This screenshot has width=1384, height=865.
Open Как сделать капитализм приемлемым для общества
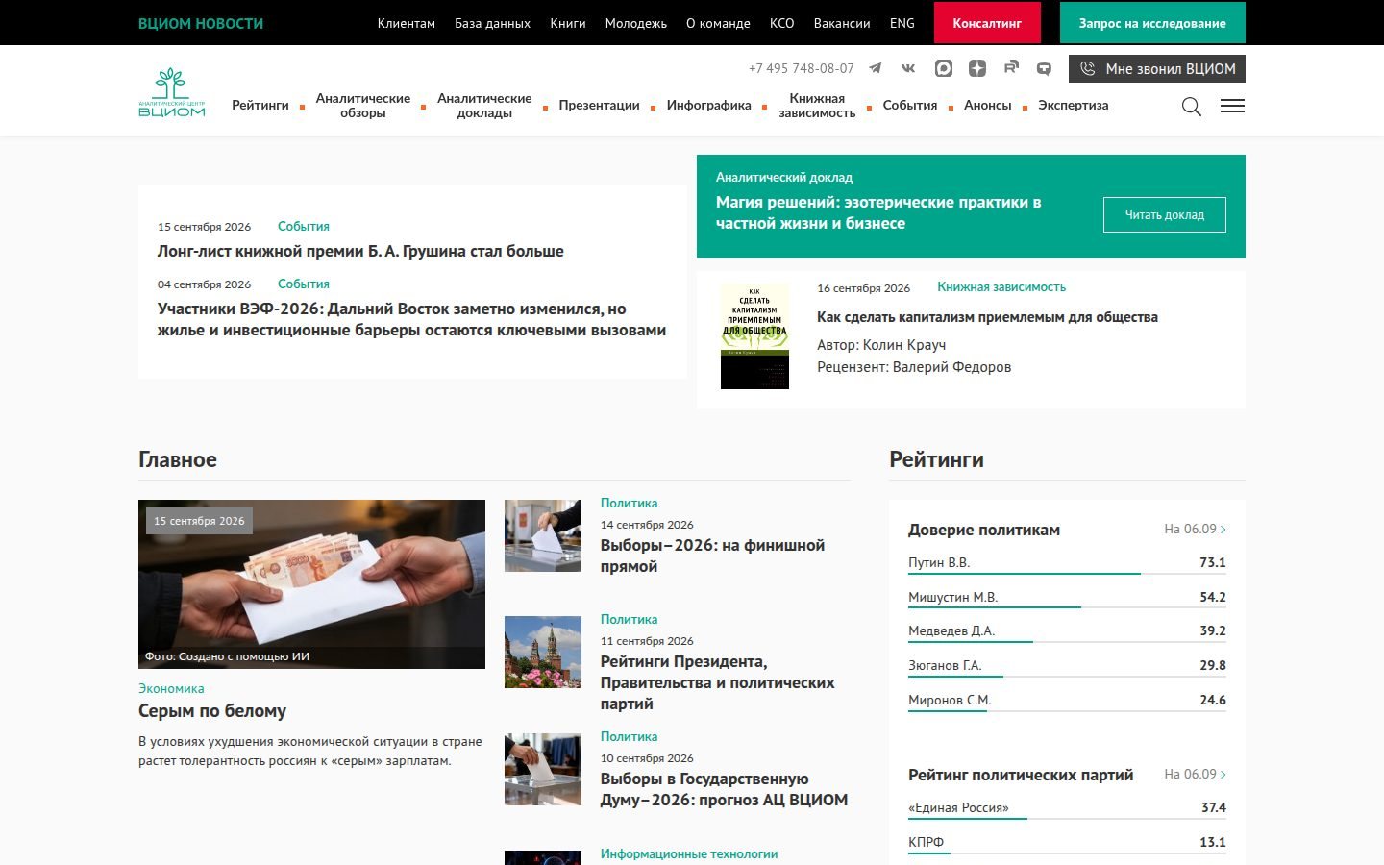click(987, 317)
